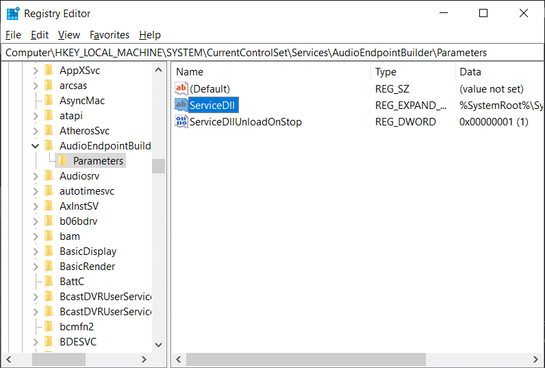Select the Audiosrv key label
This screenshot has width=545, height=368.
pos(79,176)
